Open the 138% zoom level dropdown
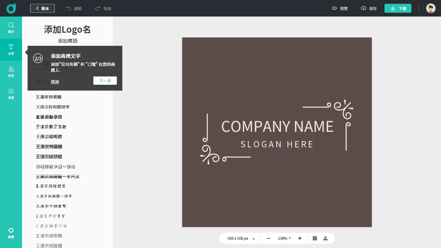This screenshot has height=248, width=441. 284,238
